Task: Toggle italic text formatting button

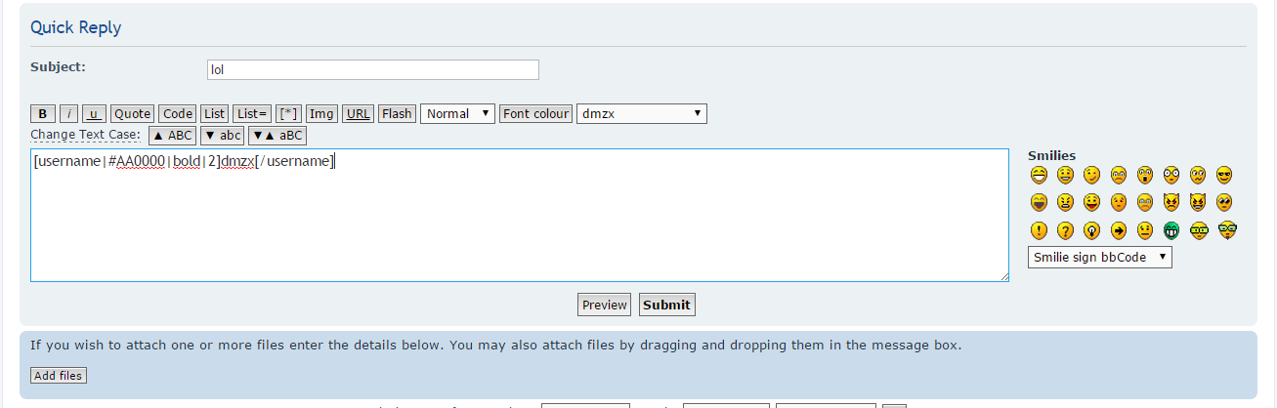Action: pyautogui.click(x=69, y=114)
